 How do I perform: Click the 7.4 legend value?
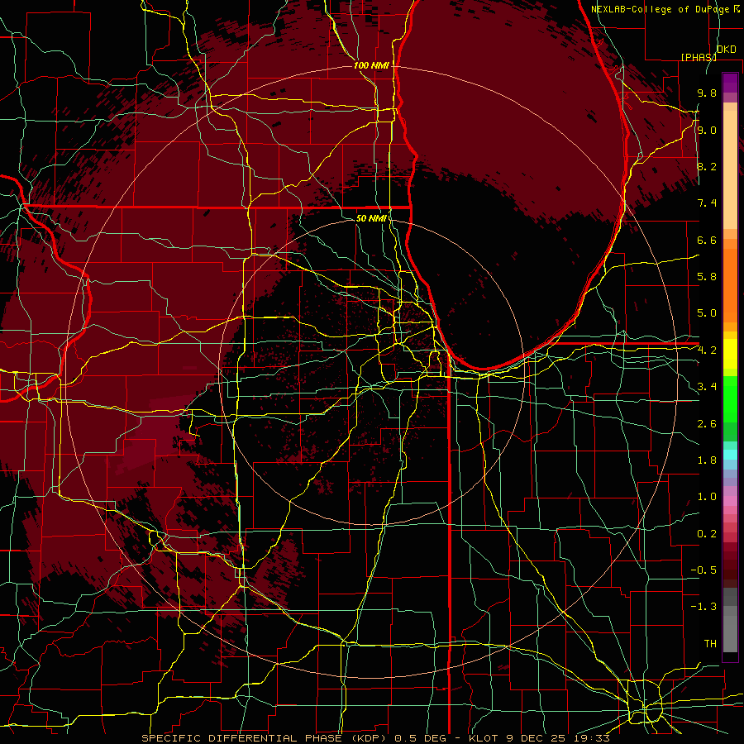[x=707, y=203]
